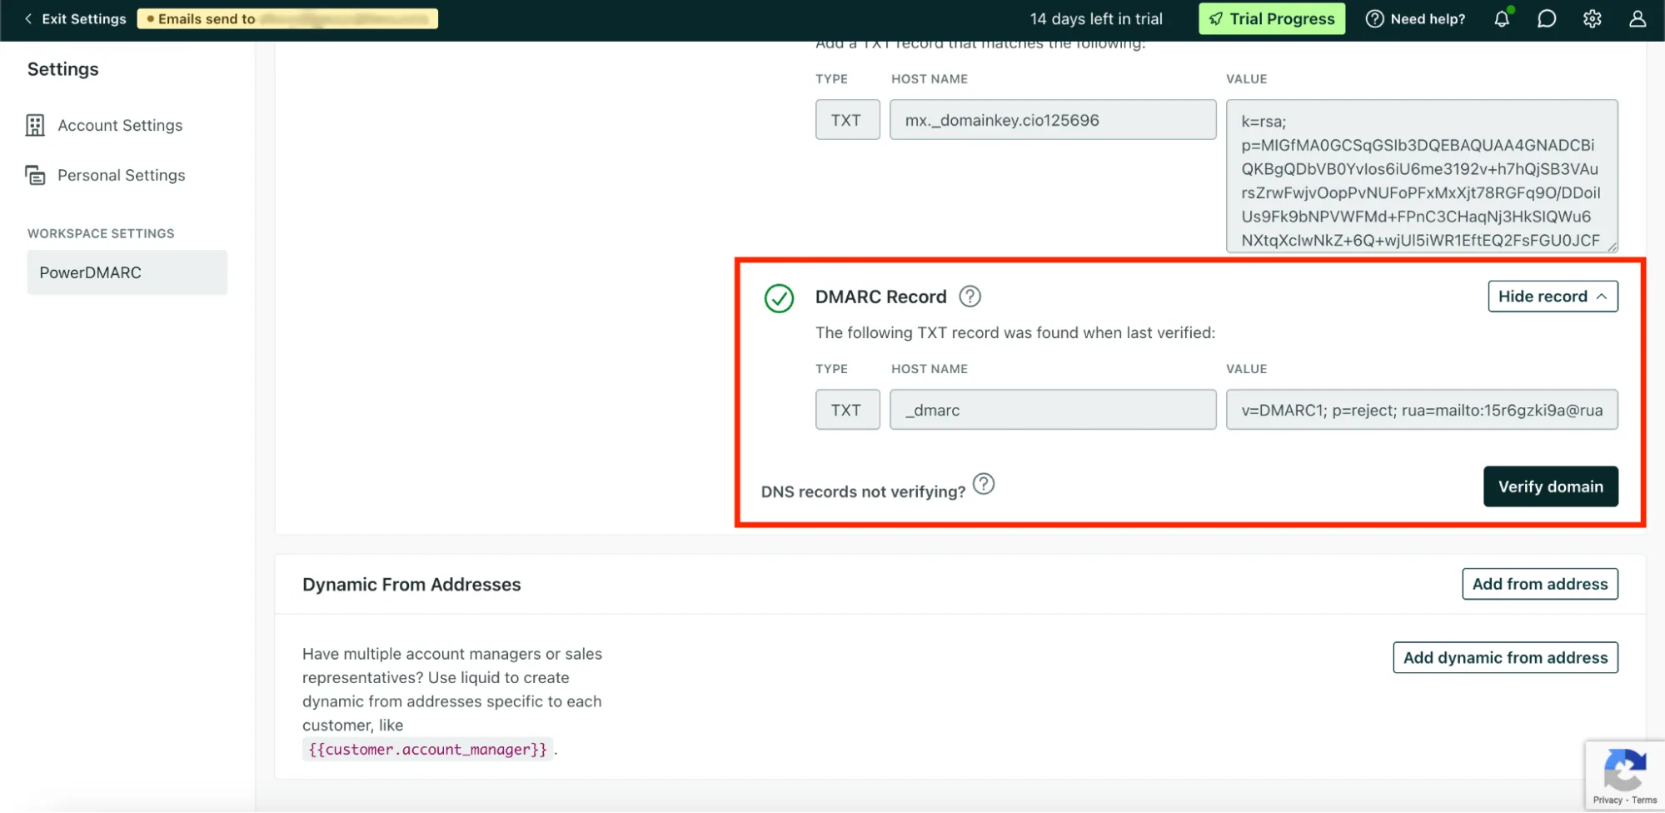
Task: Click the DMARC record TXT type field
Action: coord(847,410)
